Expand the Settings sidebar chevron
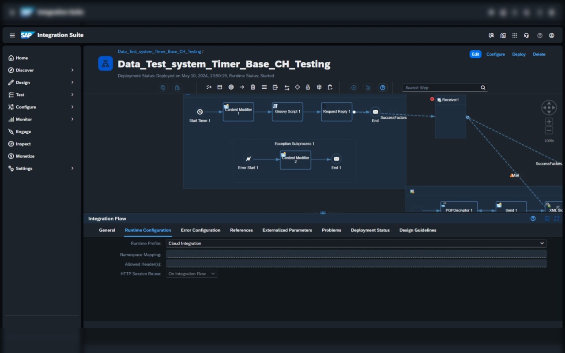 pos(72,169)
